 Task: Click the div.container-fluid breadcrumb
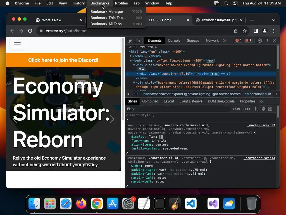coord(258,94)
